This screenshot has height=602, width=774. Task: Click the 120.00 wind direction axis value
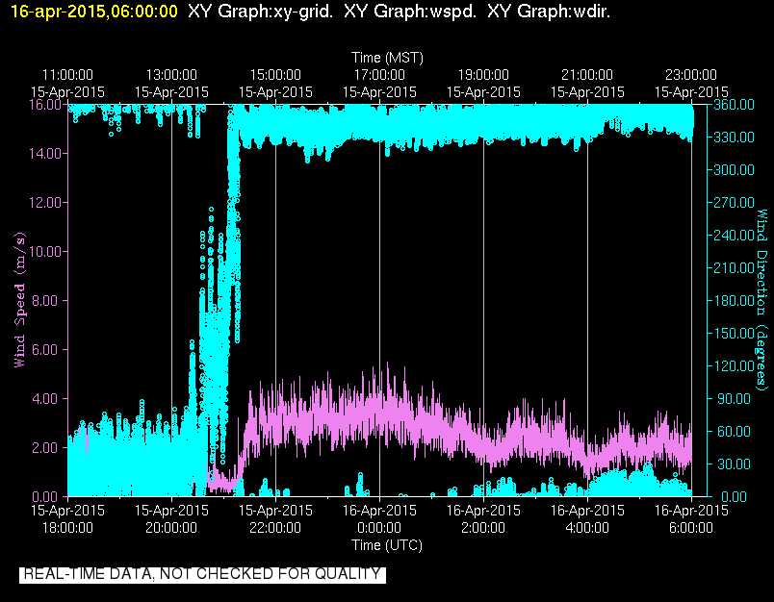pyautogui.click(x=734, y=365)
